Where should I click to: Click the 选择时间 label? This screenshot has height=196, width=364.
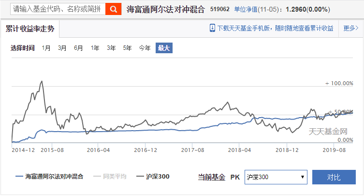click(23, 48)
